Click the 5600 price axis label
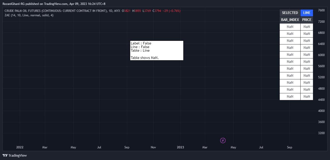The height and width of the screenshot is (160, 330). 321,66
